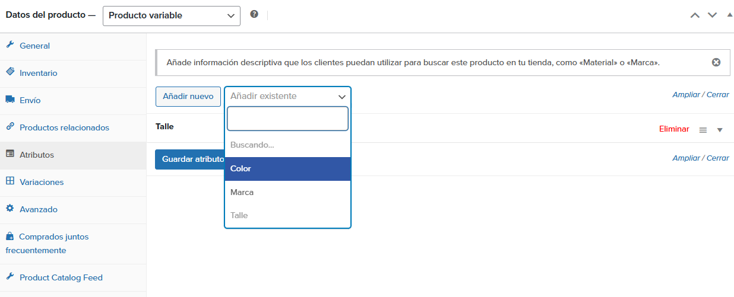
Task: Click the Envío truck icon
Action: (10, 100)
